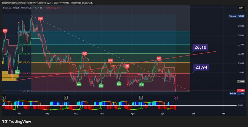Screen dimensions: 248x127
Task: Click the May month on time axis
Action: pyautogui.click(x=47, y=114)
